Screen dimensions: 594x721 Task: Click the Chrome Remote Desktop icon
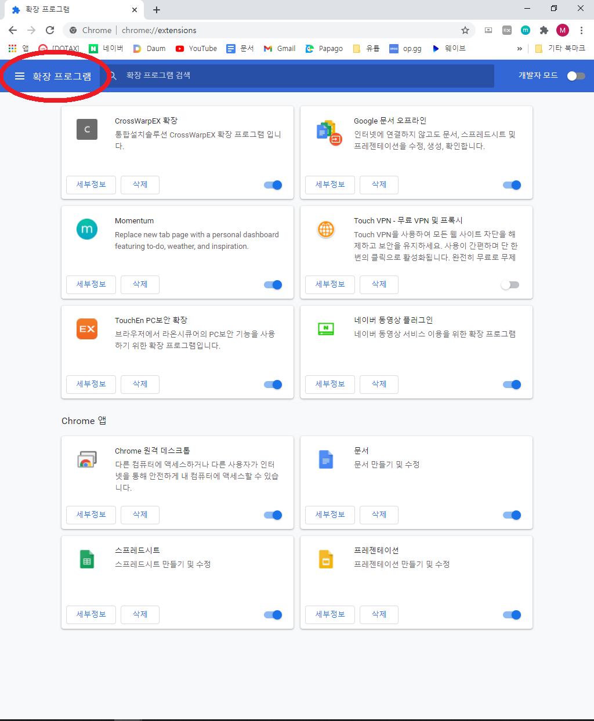tap(87, 459)
